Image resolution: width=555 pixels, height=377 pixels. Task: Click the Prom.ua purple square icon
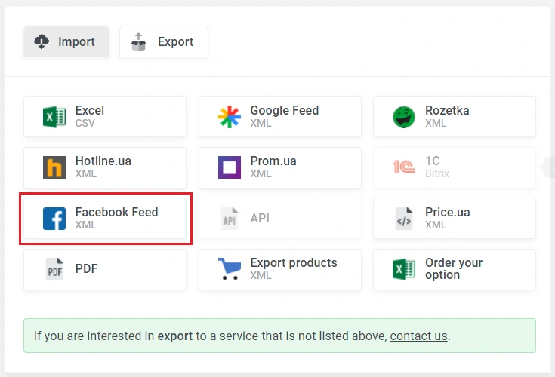[x=229, y=167]
